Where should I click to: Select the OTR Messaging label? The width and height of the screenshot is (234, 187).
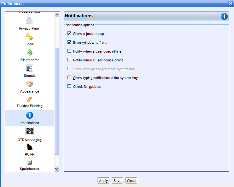pyautogui.click(x=30, y=140)
